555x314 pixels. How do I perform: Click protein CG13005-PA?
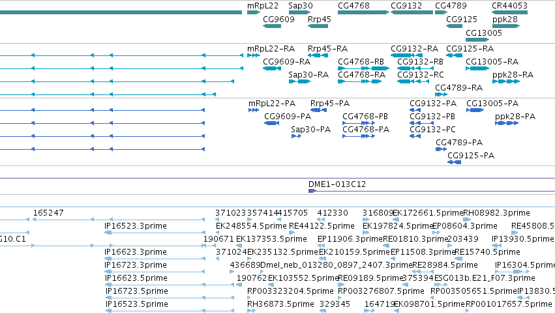(492, 104)
